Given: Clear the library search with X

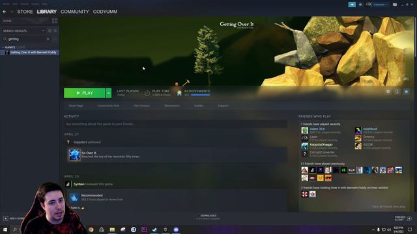Looking at the screenshot, I should (48, 39).
